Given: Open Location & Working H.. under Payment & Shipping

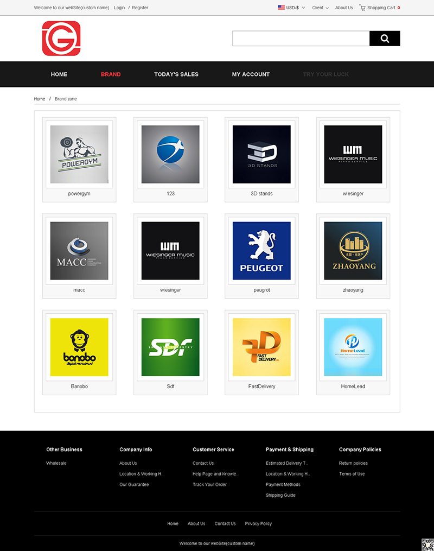Looking at the screenshot, I should tap(288, 474).
